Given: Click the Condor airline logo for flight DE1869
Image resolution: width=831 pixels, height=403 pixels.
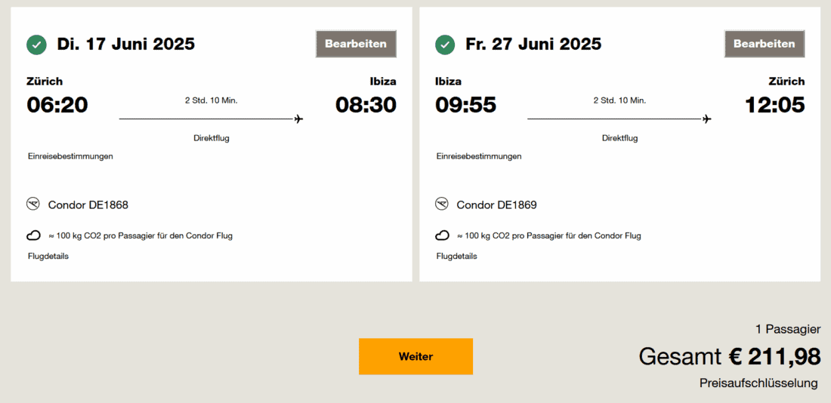Looking at the screenshot, I should coord(442,205).
